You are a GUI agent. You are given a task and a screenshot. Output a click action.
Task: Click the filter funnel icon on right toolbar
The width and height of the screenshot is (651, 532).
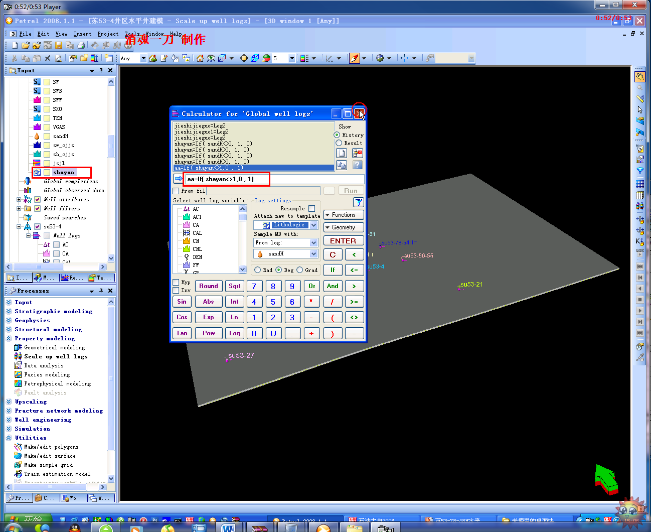tap(639, 171)
